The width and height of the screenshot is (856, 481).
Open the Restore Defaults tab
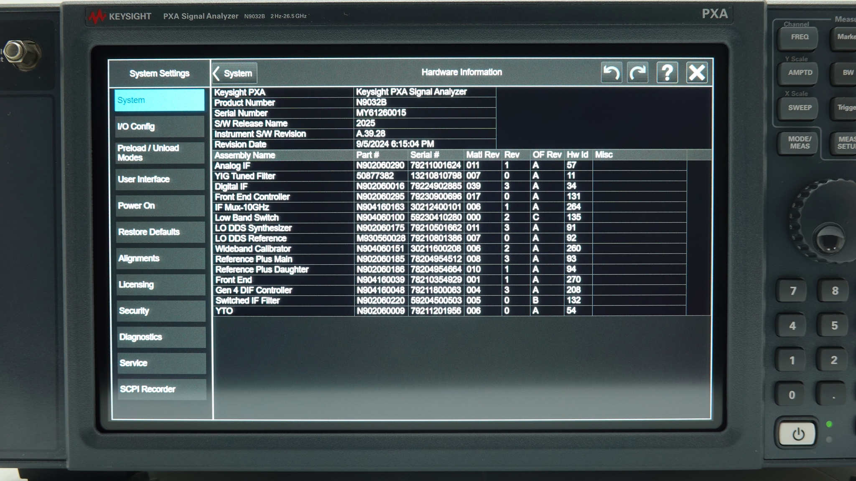[160, 232]
